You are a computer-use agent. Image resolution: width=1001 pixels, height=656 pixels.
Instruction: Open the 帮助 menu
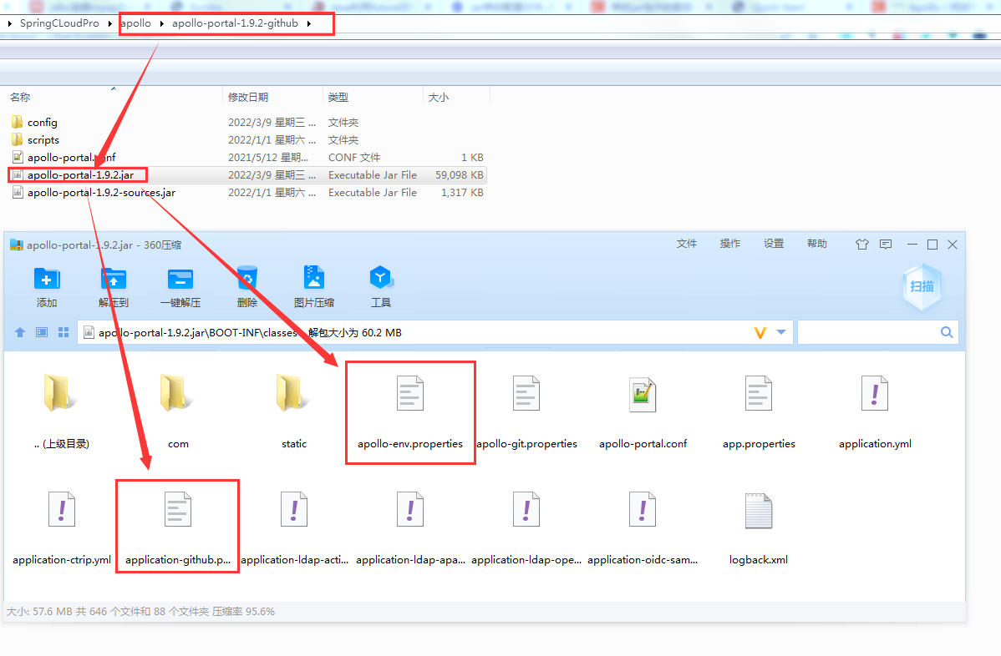coord(817,244)
